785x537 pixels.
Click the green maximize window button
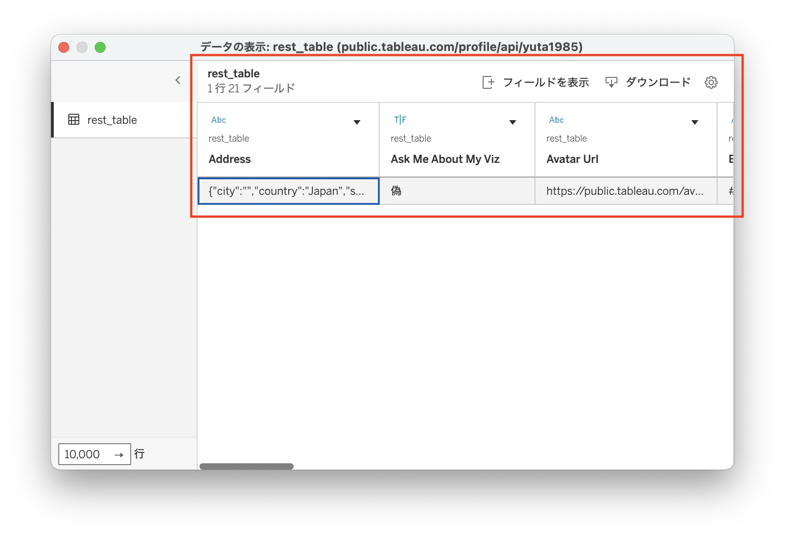point(100,47)
